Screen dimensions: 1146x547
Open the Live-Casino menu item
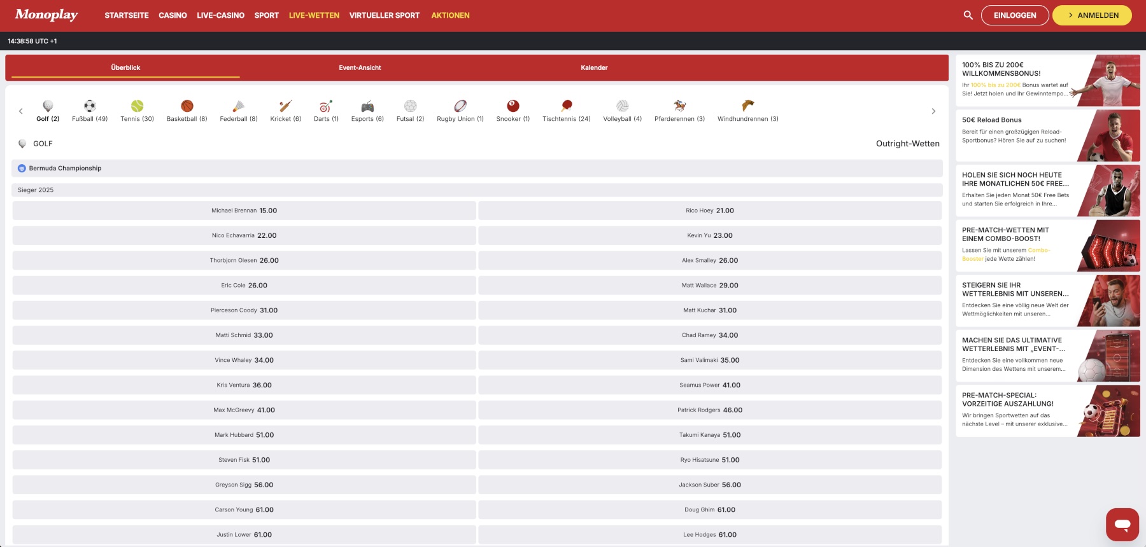220,15
